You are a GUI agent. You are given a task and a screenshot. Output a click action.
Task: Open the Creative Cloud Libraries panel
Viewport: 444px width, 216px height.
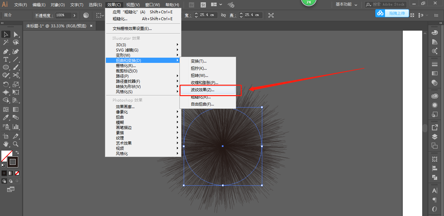coord(435,96)
